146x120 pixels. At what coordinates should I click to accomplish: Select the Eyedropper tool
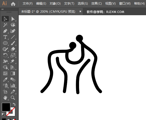(x=5, y=79)
